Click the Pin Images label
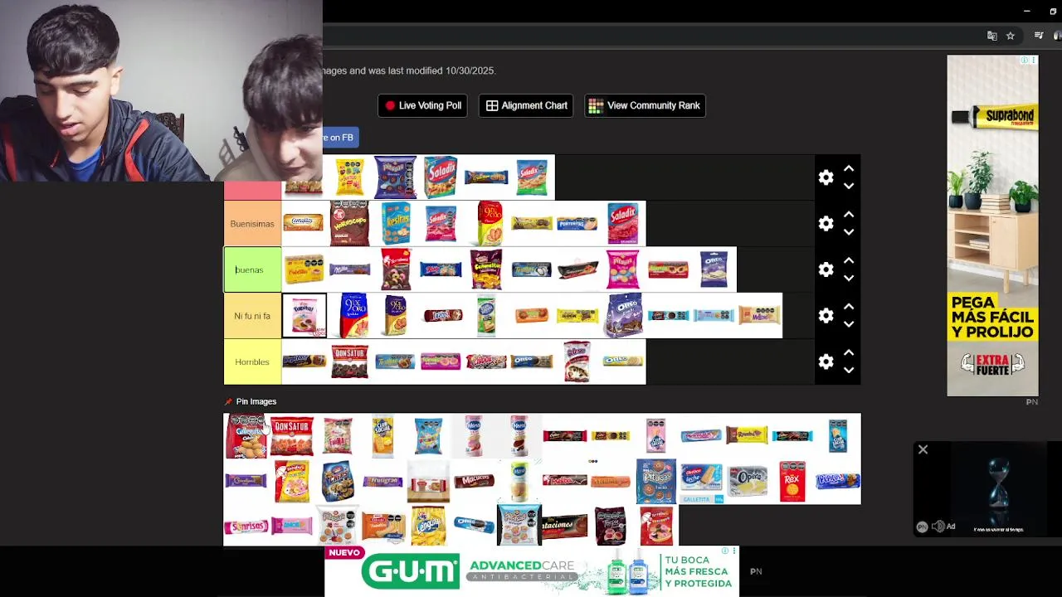The height and width of the screenshot is (597, 1062). [256, 401]
